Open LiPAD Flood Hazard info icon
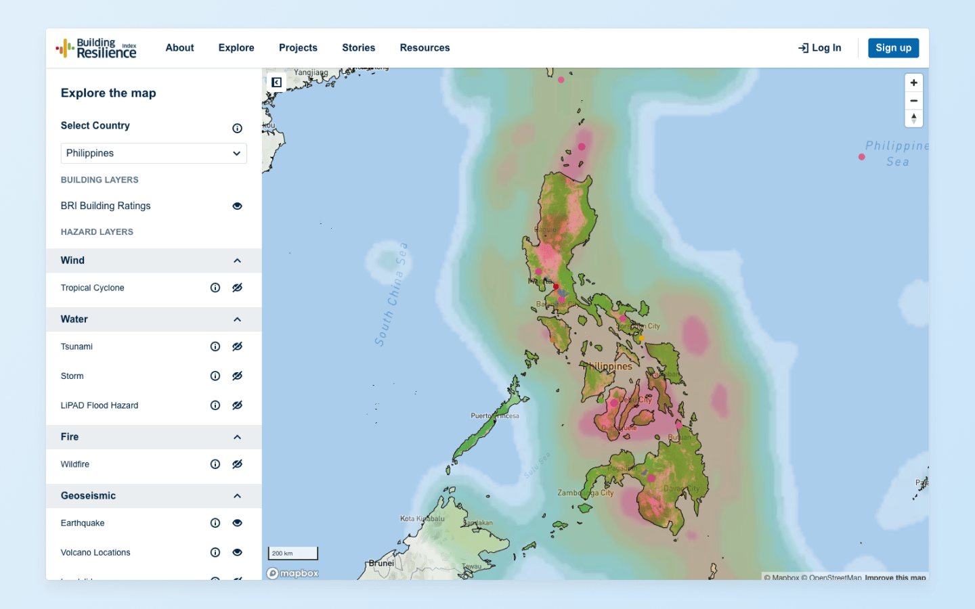Viewport: 975px width, 609px height. click(x=215, y=405)
